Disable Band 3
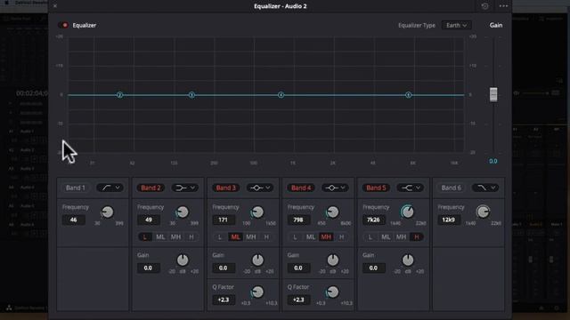The height and width of the screenshot is (320, 570). 225,188
